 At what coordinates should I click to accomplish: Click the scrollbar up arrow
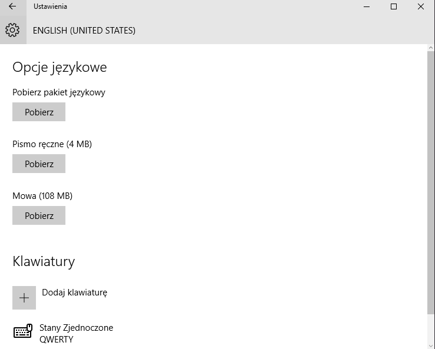click(430, 48)
